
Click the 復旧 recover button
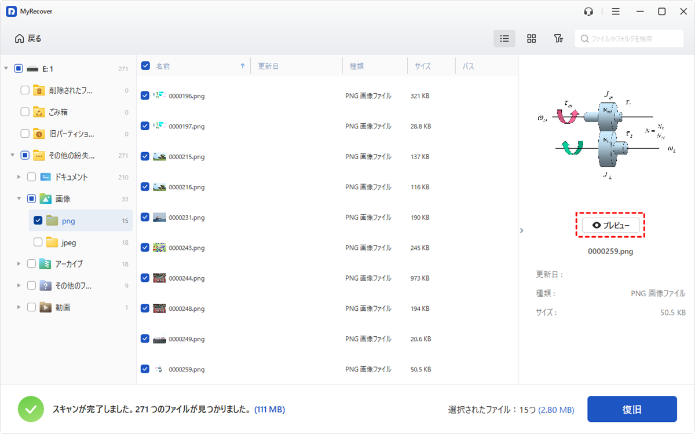point(632,409)
